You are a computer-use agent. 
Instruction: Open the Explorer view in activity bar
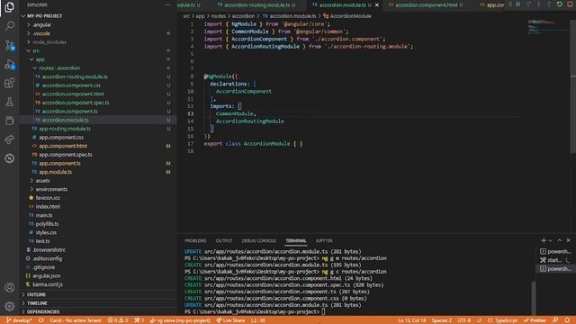pyautogui.click(x=10, y=6)
